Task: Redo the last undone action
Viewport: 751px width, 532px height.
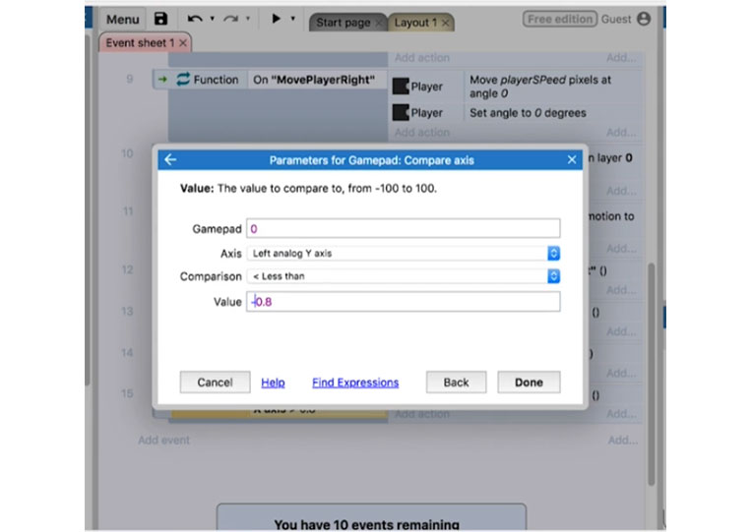Action: (x=231, y=19)
